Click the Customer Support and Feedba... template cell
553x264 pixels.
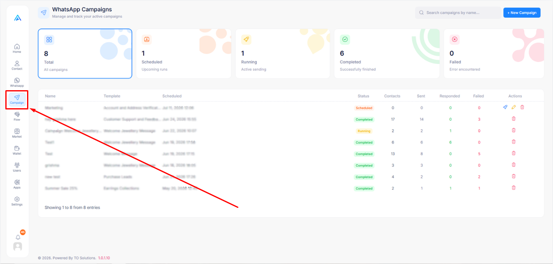coord(133,119)
